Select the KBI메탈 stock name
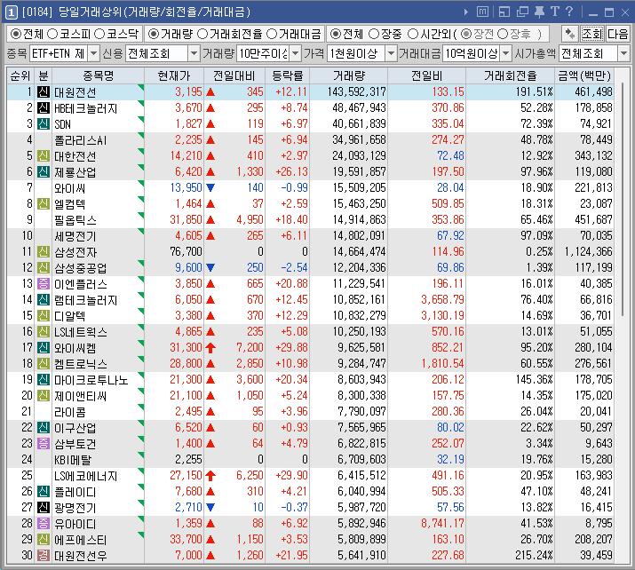 [x=73, y=460]
